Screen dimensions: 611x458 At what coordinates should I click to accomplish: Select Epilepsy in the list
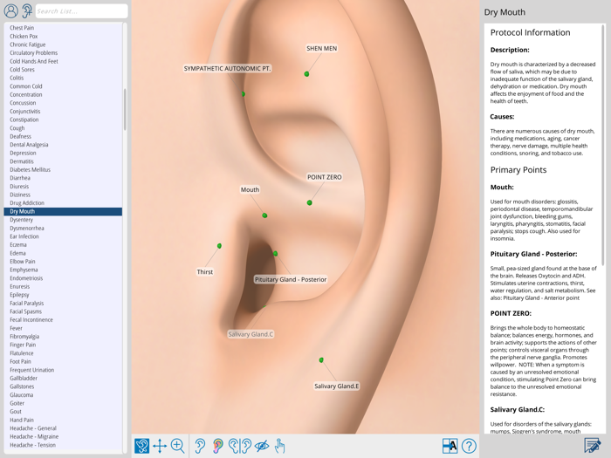click(63, 295)
